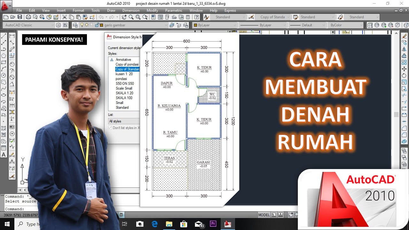Select the Zoom Realtime magnifier
The image size is (409, 230).
(131, 17)
